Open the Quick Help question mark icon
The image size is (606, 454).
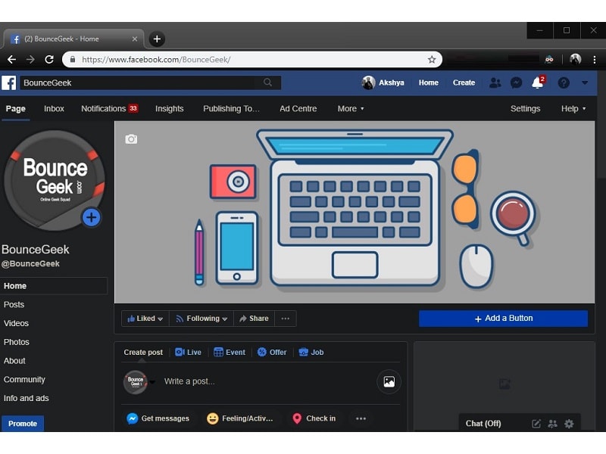pyautogui.click(x=564, y=82)
